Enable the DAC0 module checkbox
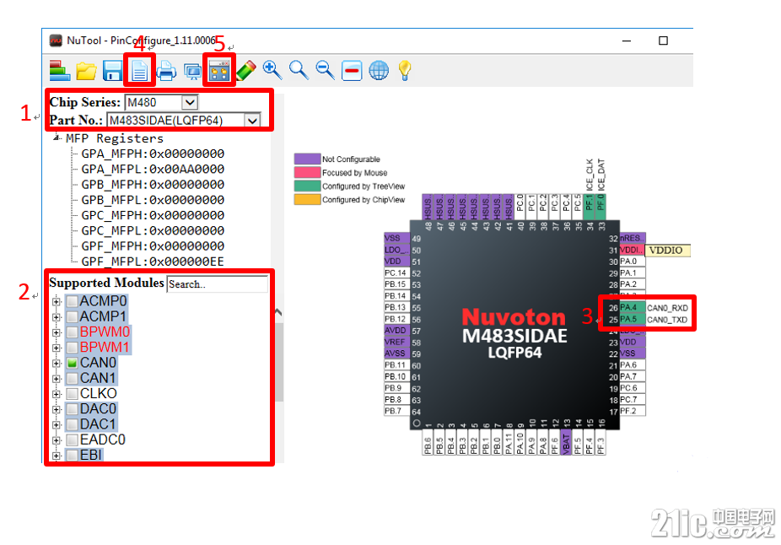This screenshot has width=781, height=545. (x=73, y=409)
